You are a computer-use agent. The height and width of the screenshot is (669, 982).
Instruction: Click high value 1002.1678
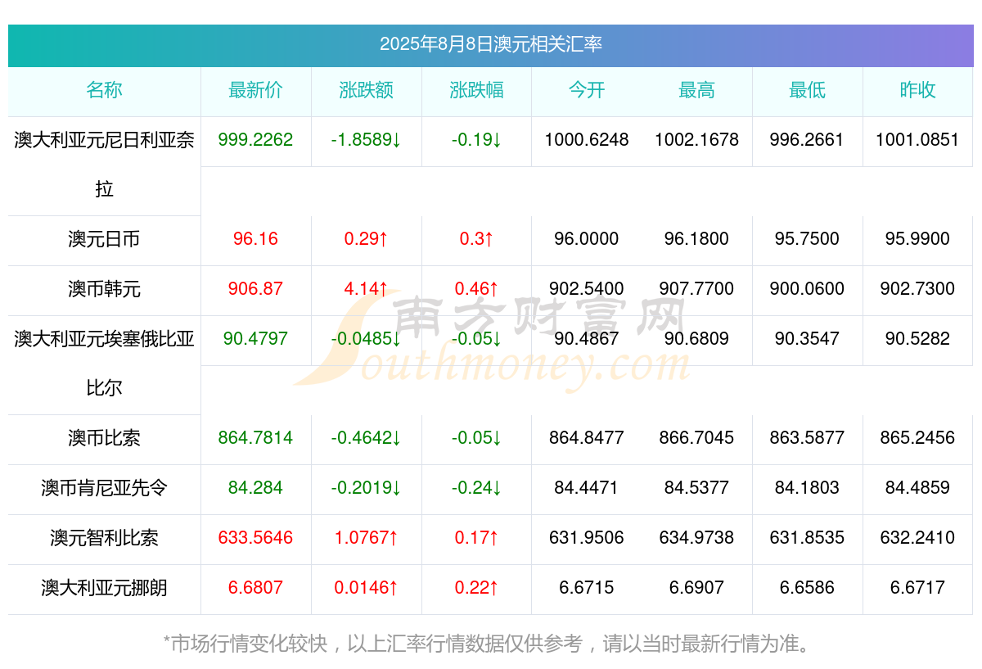pos(696,140)
